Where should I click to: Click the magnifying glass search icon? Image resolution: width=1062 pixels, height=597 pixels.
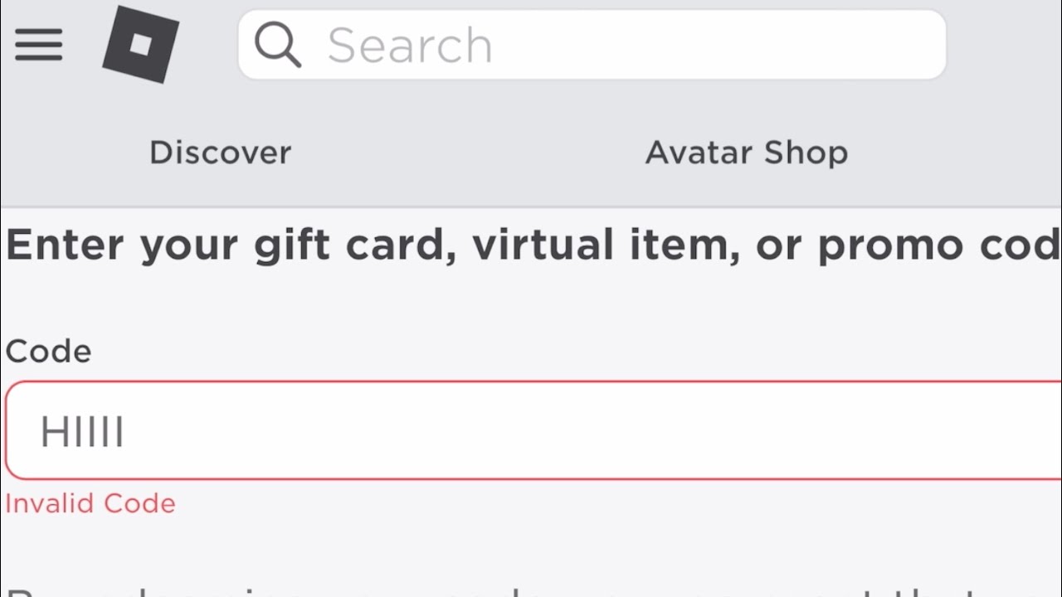277,44
